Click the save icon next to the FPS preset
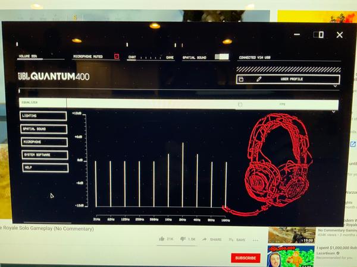 click(x=240, y=104)
